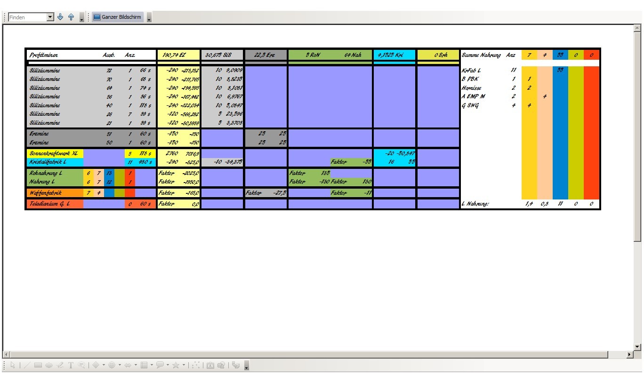
Task: Click the vertical scrollbar down arrow
Action: (x=638, y=347)
